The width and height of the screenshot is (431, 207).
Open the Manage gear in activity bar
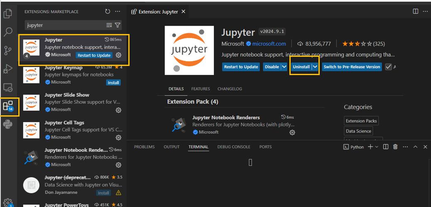(8, 202)
